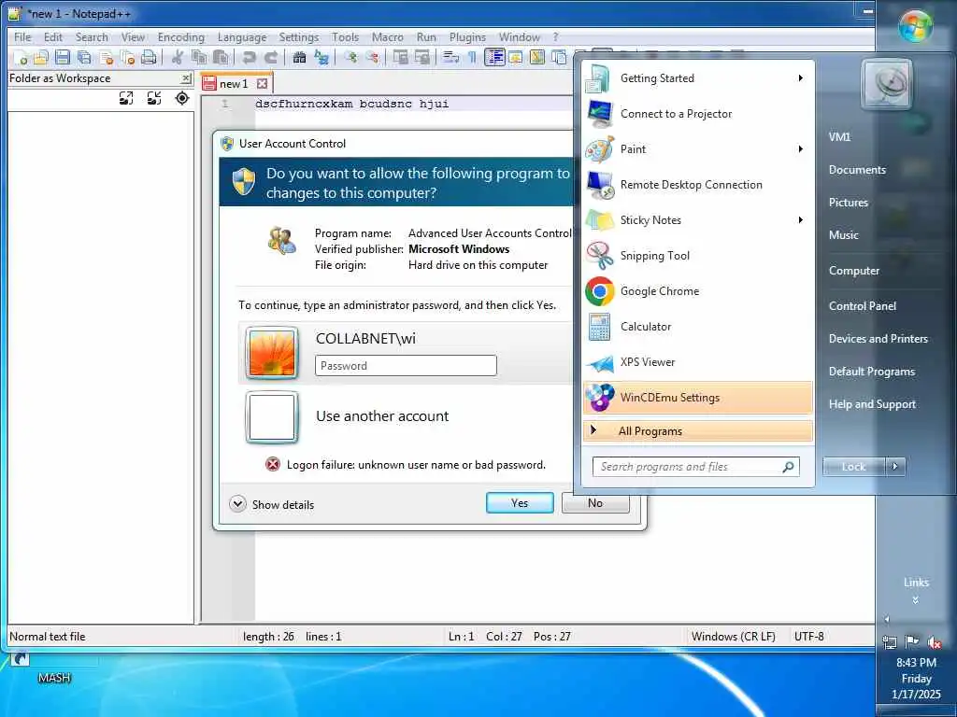Toggle Show All Characters paragraph icon
957x717 pixels.
click(472, 57)
